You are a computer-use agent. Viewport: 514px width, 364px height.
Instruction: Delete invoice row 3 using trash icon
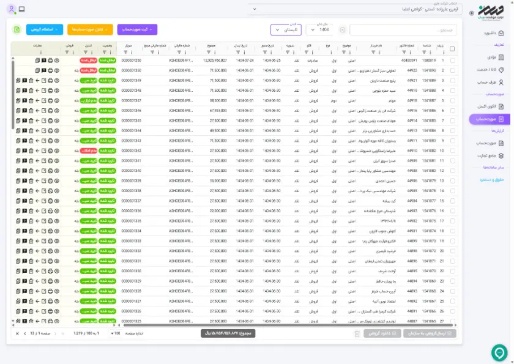click(x=31, y=81)
